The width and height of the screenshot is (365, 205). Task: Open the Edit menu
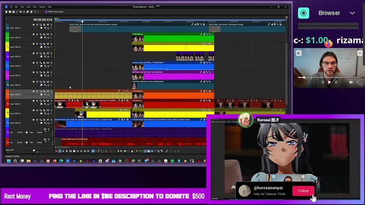pos(16,7)
